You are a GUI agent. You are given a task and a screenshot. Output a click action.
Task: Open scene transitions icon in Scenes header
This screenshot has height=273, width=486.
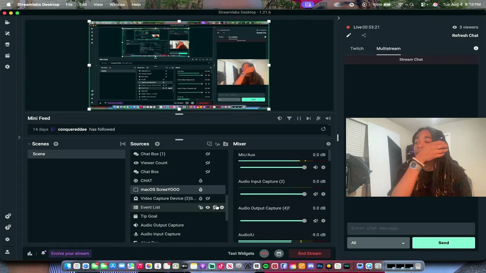[123, 144]
